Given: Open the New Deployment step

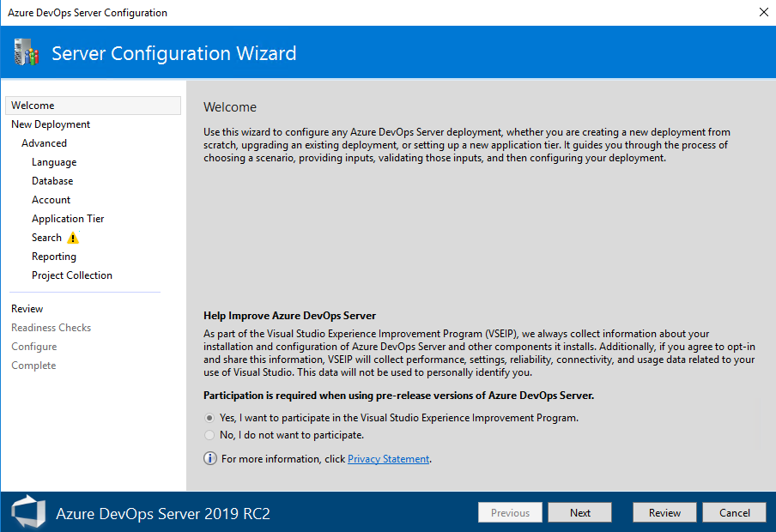Looking at the screenshot, I should tap(50, 124).
